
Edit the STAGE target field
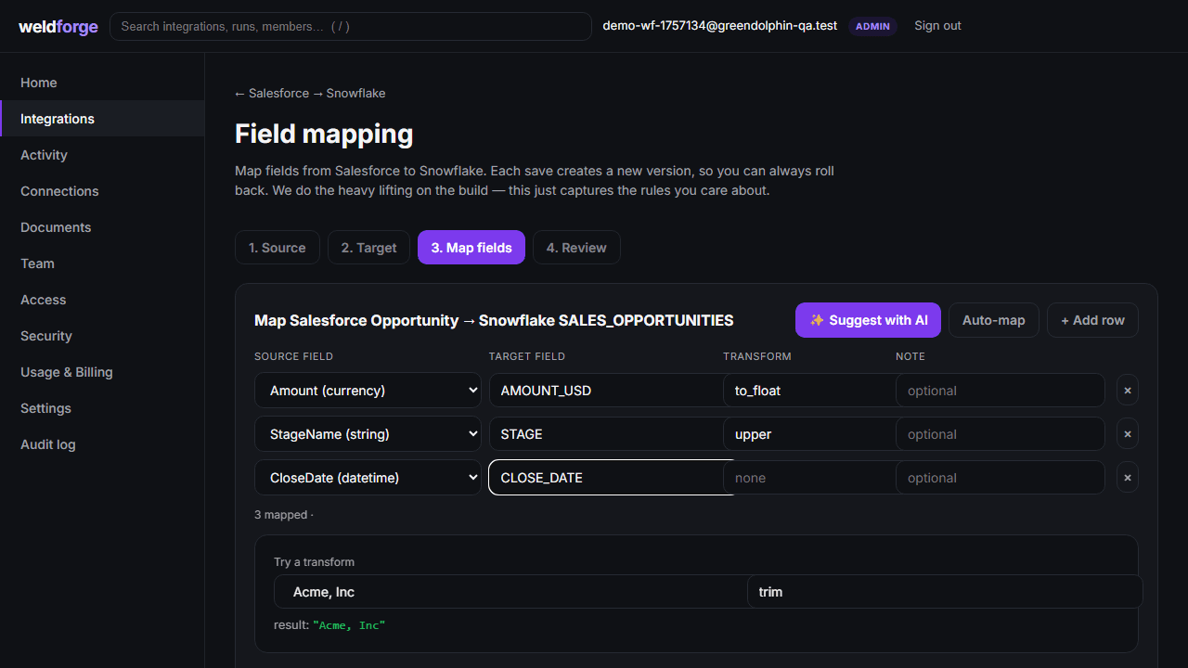pos(606,434)
